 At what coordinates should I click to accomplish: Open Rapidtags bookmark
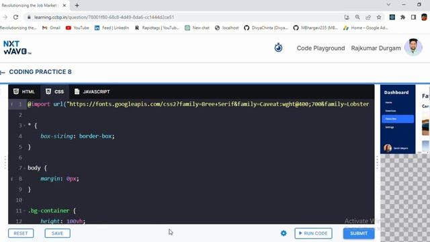pyautogui.click(x=157, y=28)
